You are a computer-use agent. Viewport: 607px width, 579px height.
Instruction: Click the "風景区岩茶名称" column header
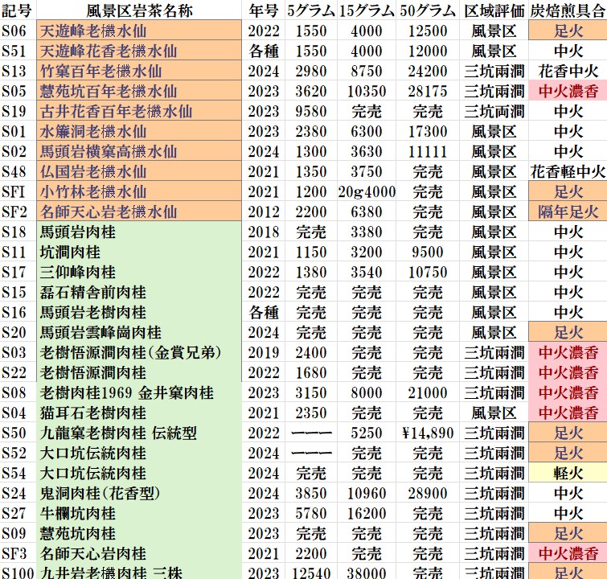(138, 10)
